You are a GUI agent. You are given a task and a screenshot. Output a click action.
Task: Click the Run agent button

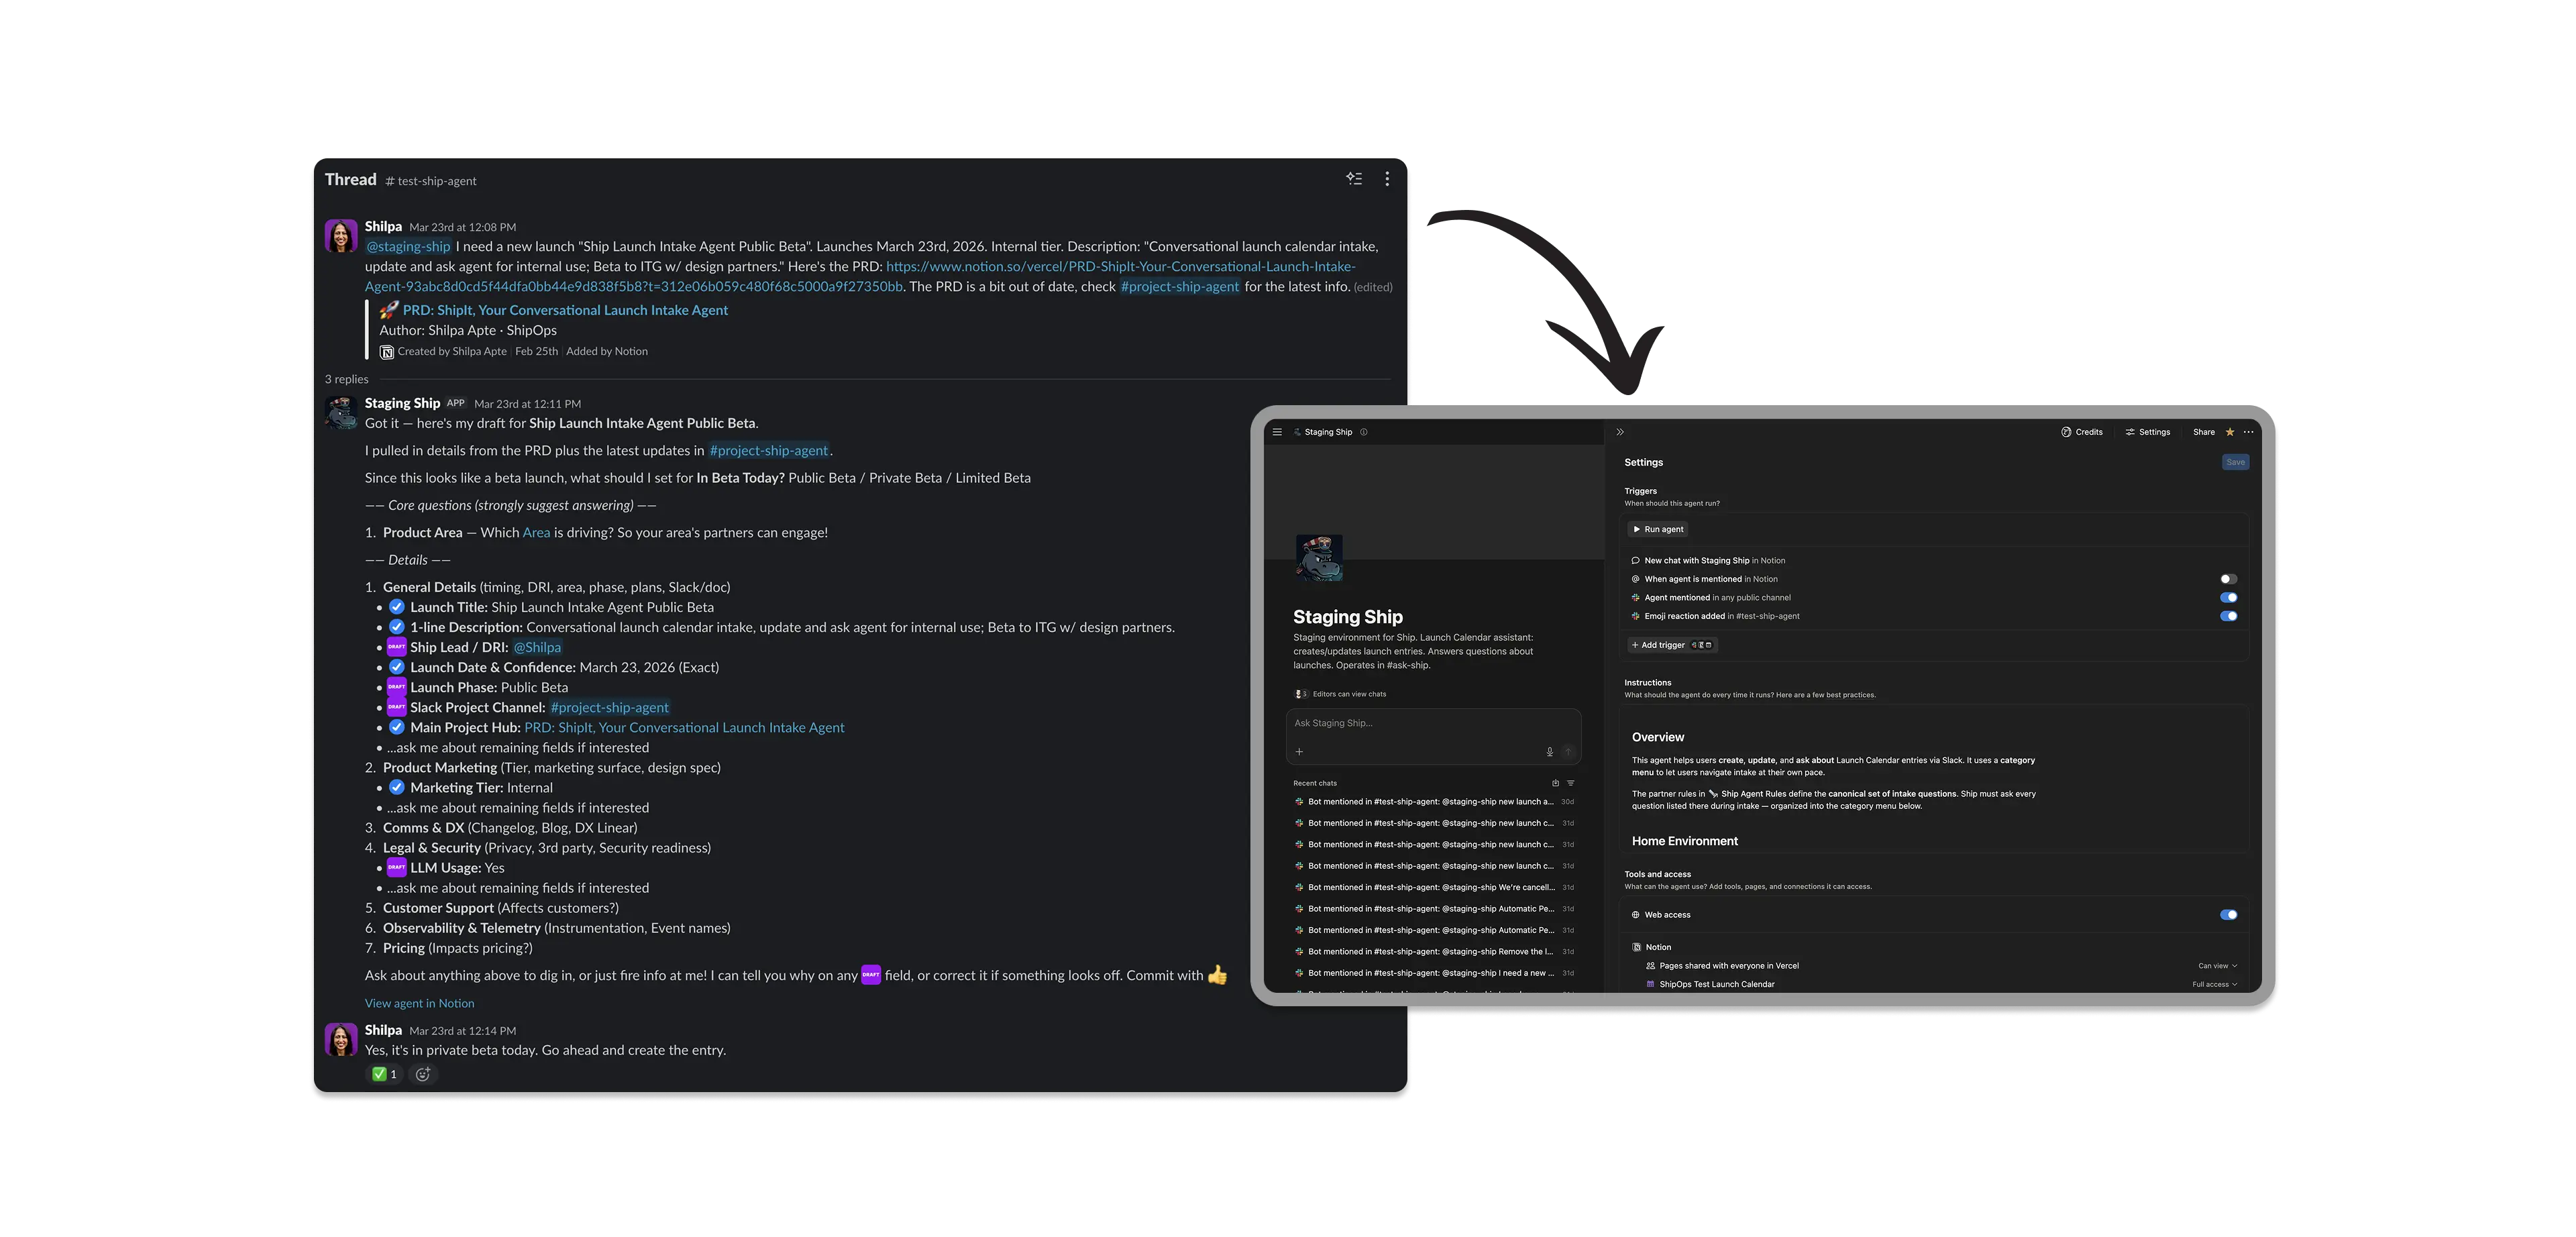tap(1659, 529)
